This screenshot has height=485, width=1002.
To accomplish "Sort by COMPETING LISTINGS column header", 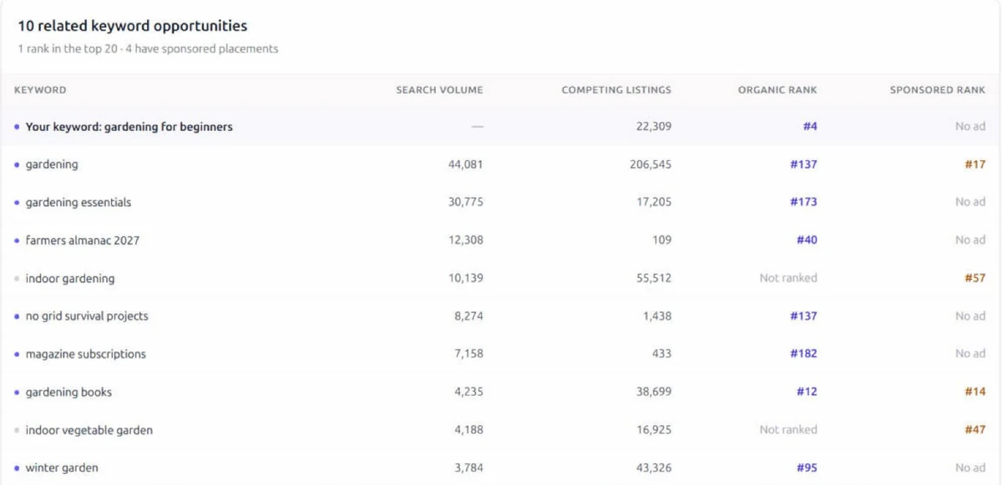I will coord(616,90).
